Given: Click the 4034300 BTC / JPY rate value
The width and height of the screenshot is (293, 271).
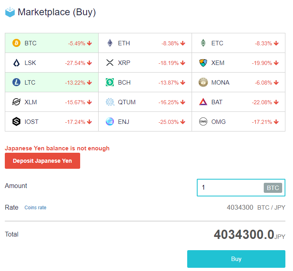Looking at the screenshot, I should (x=256, y=207).
